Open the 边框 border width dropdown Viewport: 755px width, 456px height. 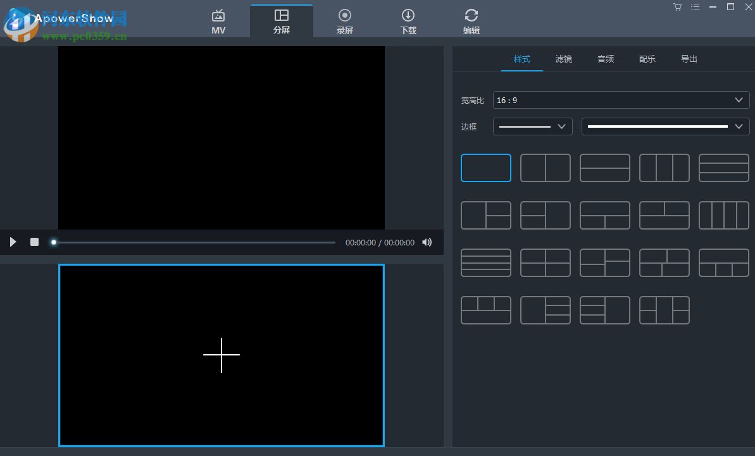coord(532,126)
